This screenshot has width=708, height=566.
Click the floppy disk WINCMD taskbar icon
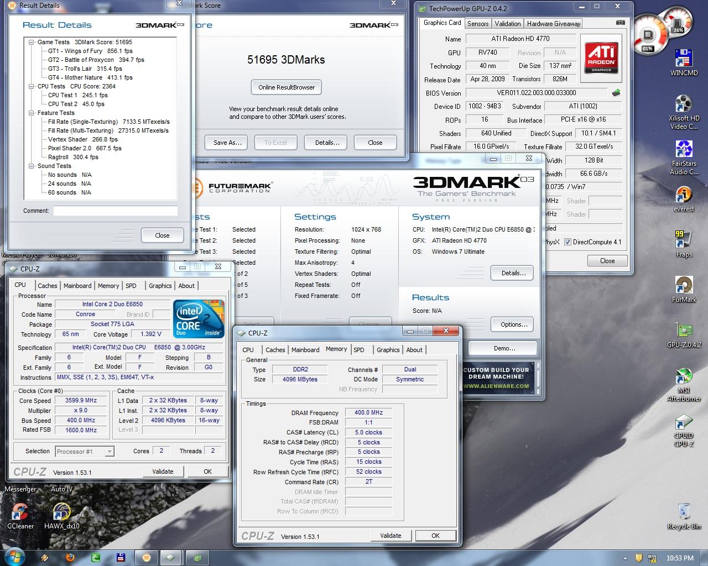[121, 557]
